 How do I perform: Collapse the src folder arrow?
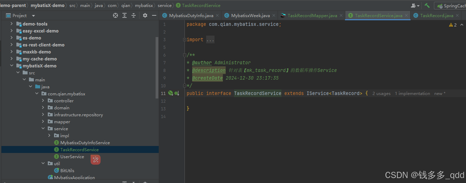coord(18,73)
